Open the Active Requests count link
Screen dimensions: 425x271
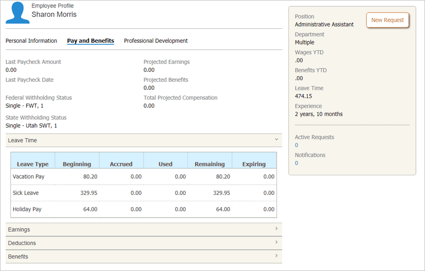(296, 145)
